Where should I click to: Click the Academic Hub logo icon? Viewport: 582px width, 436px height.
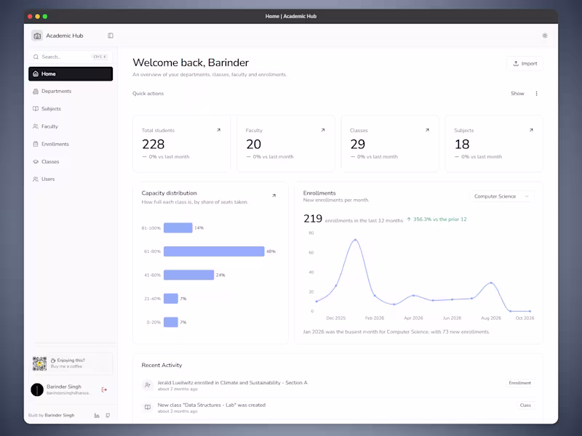[x=37, y=36]
